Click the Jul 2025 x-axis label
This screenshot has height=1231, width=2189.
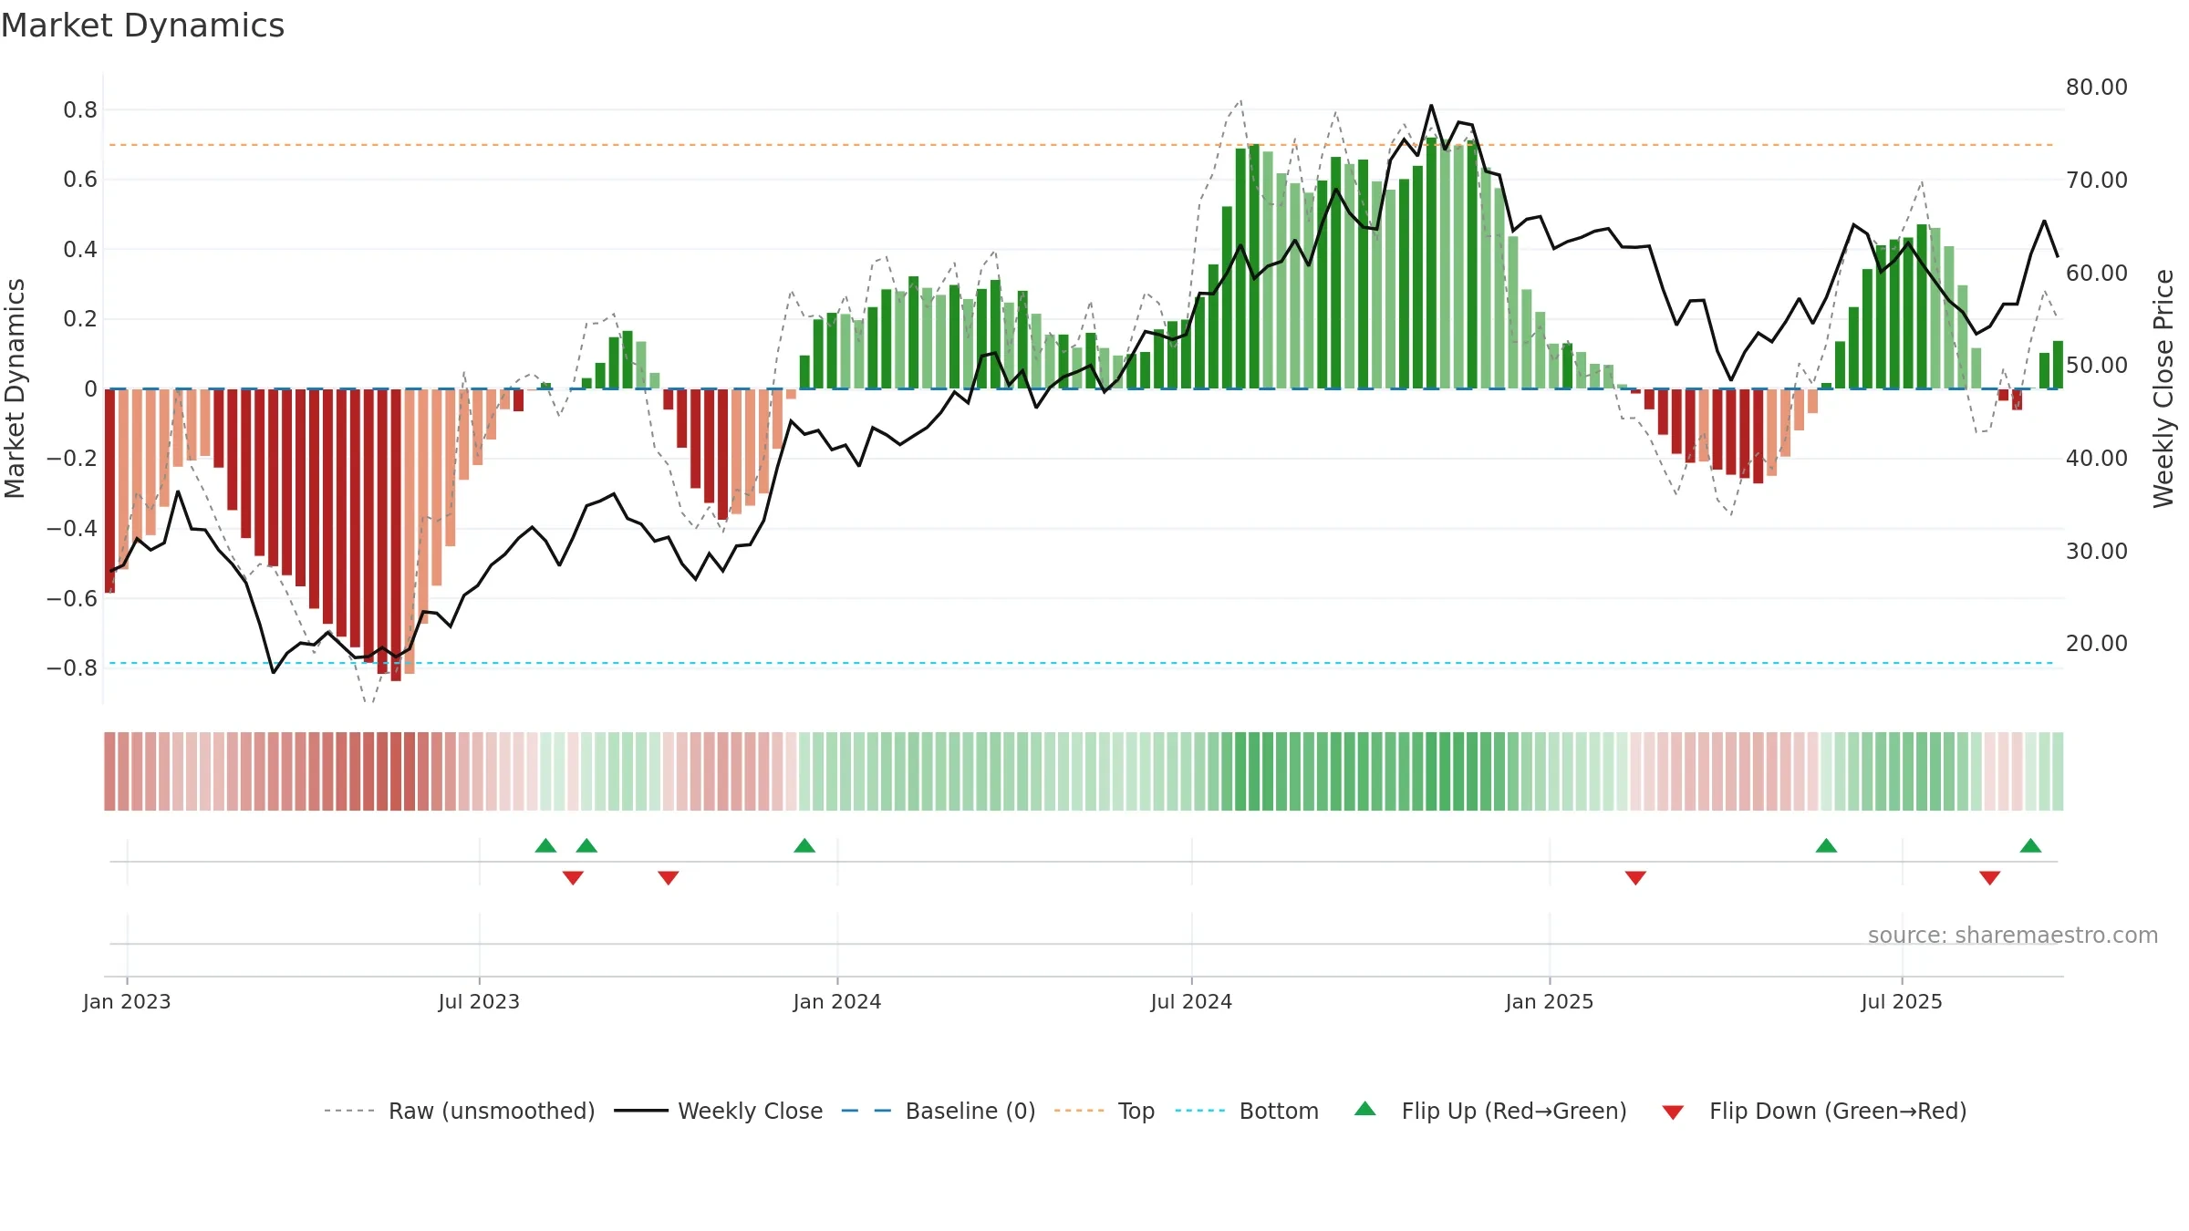(1902, 1001)
